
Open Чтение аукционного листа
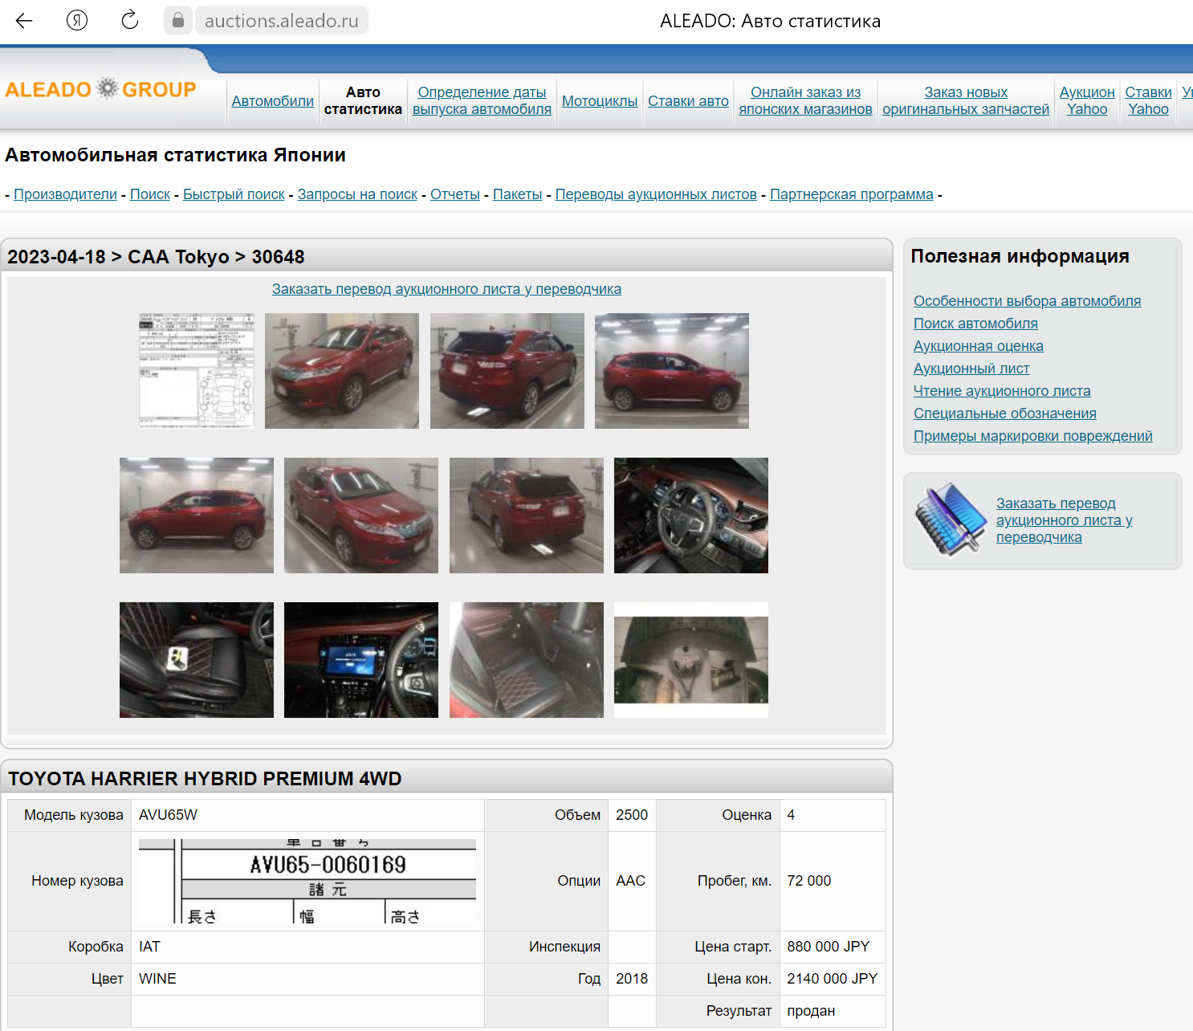1002,390
